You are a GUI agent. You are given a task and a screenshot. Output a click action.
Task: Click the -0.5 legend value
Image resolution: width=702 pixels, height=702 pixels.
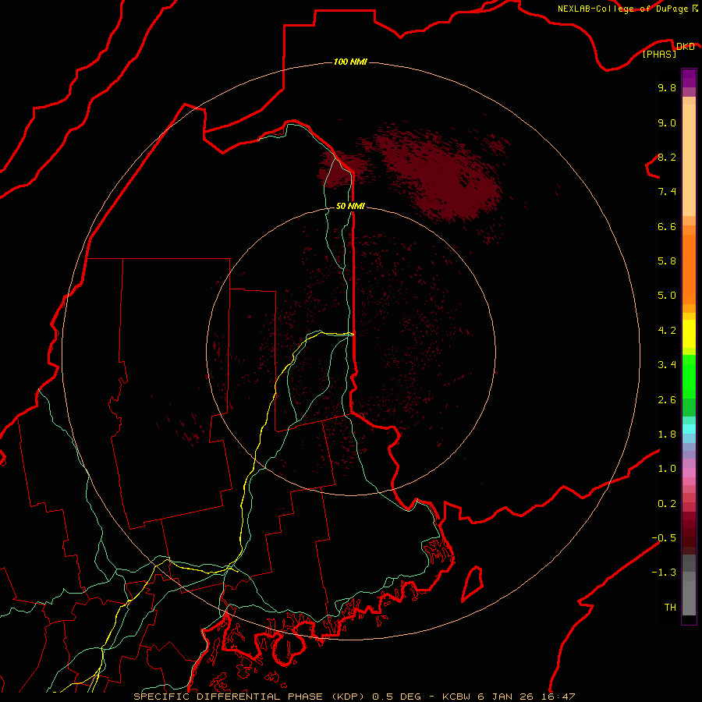coord(664,538)
